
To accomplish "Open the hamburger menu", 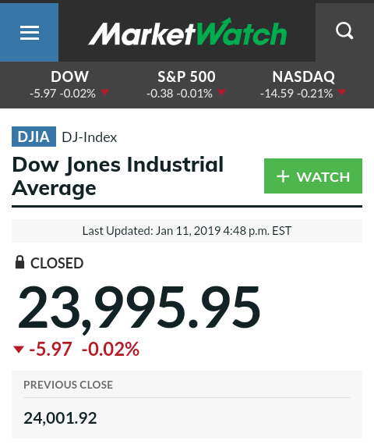I will coord(29,32).
